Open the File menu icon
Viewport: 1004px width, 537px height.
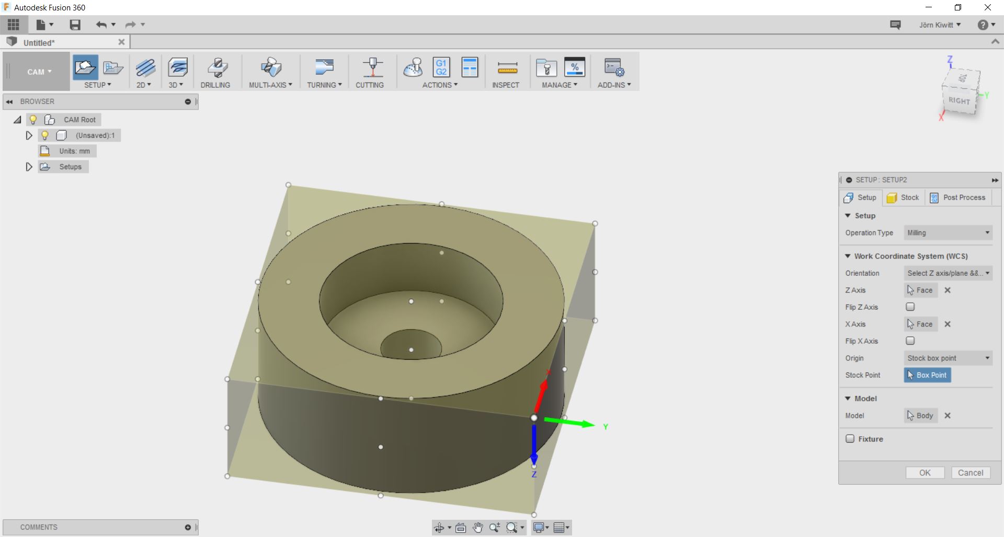coord(41,25)
